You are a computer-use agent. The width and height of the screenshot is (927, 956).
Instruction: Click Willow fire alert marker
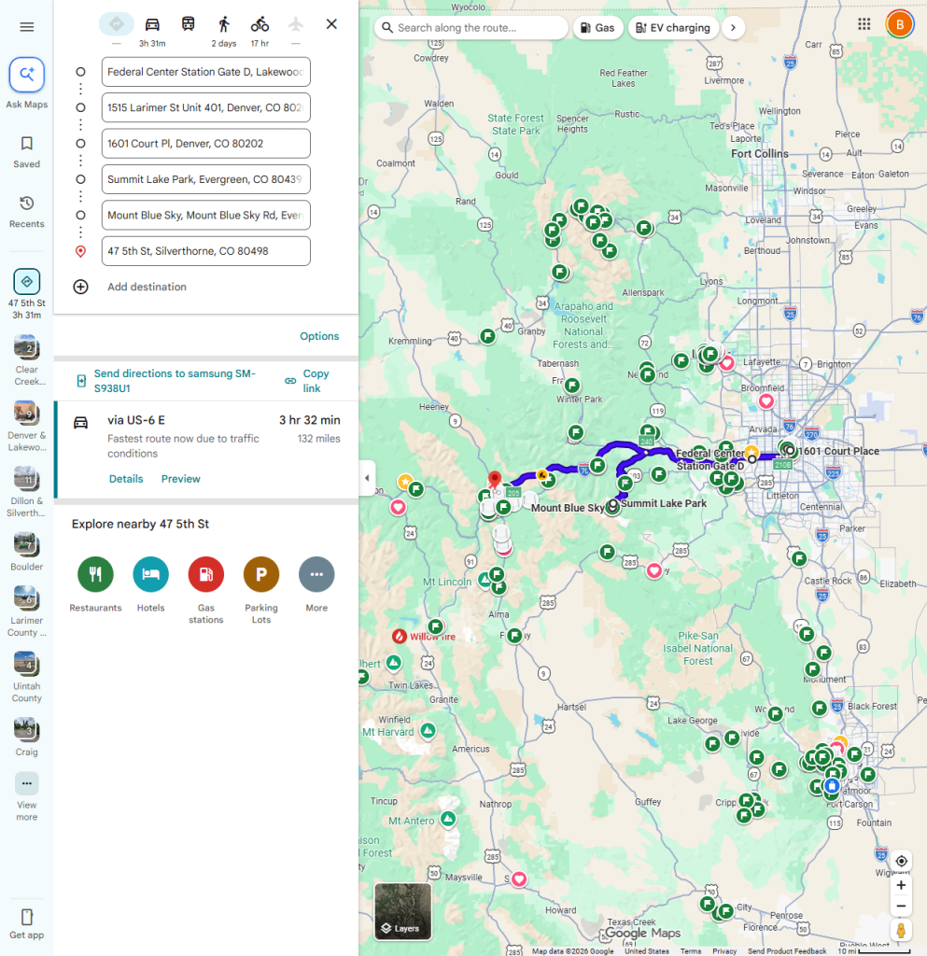point(400,637)
